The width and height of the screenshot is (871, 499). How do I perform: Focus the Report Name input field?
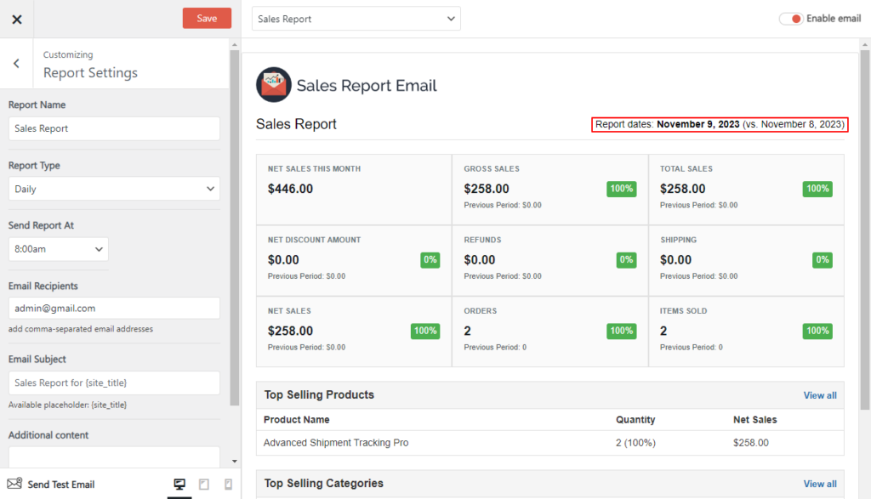114,128
